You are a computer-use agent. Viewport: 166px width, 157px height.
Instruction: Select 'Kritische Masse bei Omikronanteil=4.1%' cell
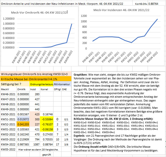[36, 79]
